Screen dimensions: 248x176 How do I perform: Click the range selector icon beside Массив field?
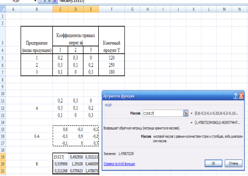click(x=186, y=114)
